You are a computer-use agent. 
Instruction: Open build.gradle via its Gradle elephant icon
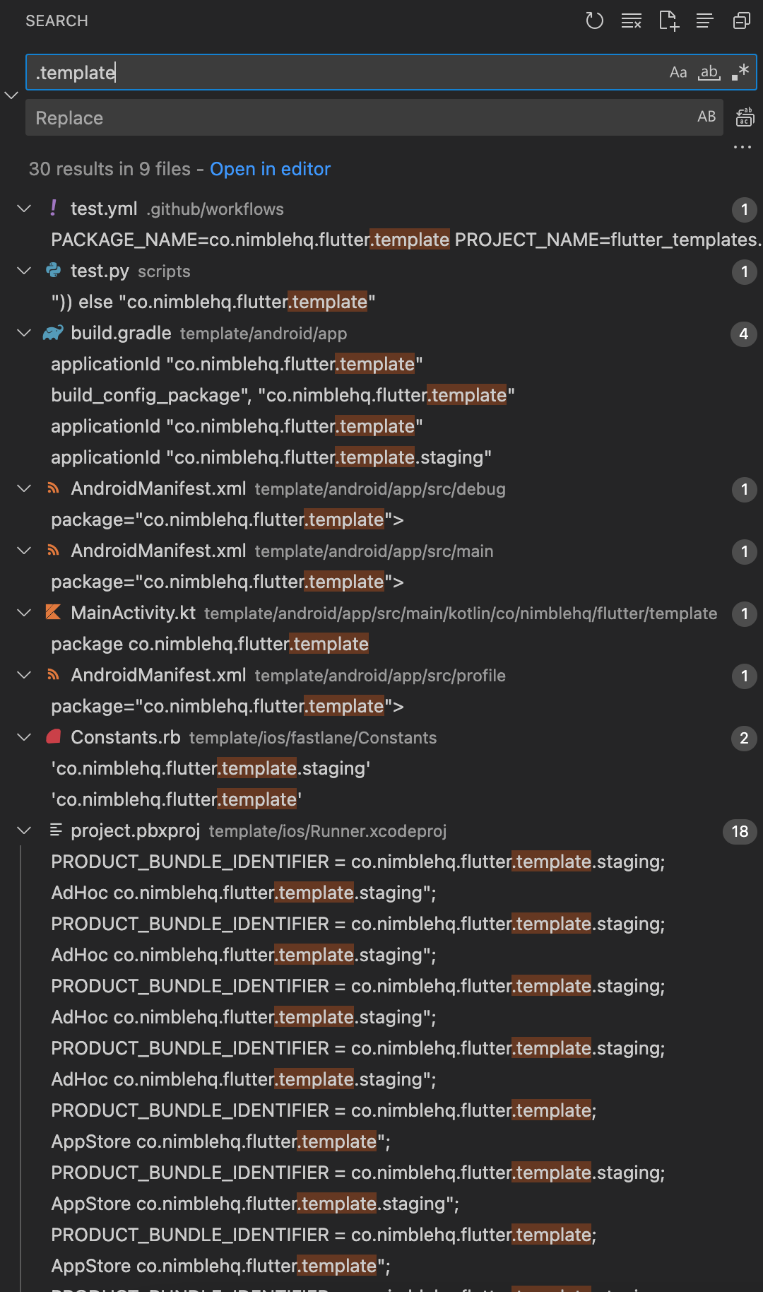click(53, 333)
